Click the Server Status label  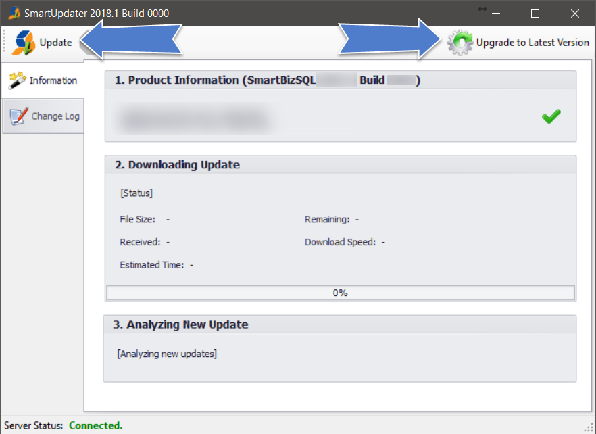[x=34, y=425]
